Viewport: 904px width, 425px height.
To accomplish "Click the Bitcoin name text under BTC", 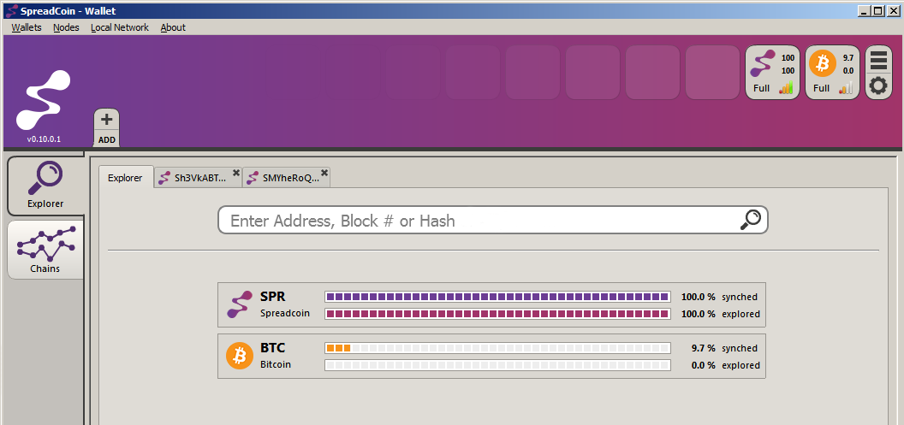I will coord(276,364).
